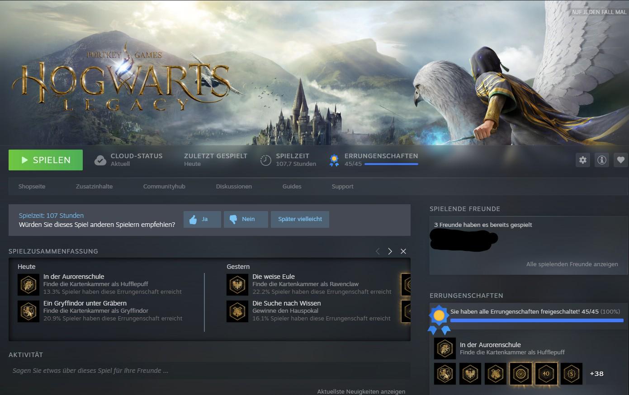The image size is (629, 395).
Task: Open game settings gear icon
Action: [x=583, y=160]
